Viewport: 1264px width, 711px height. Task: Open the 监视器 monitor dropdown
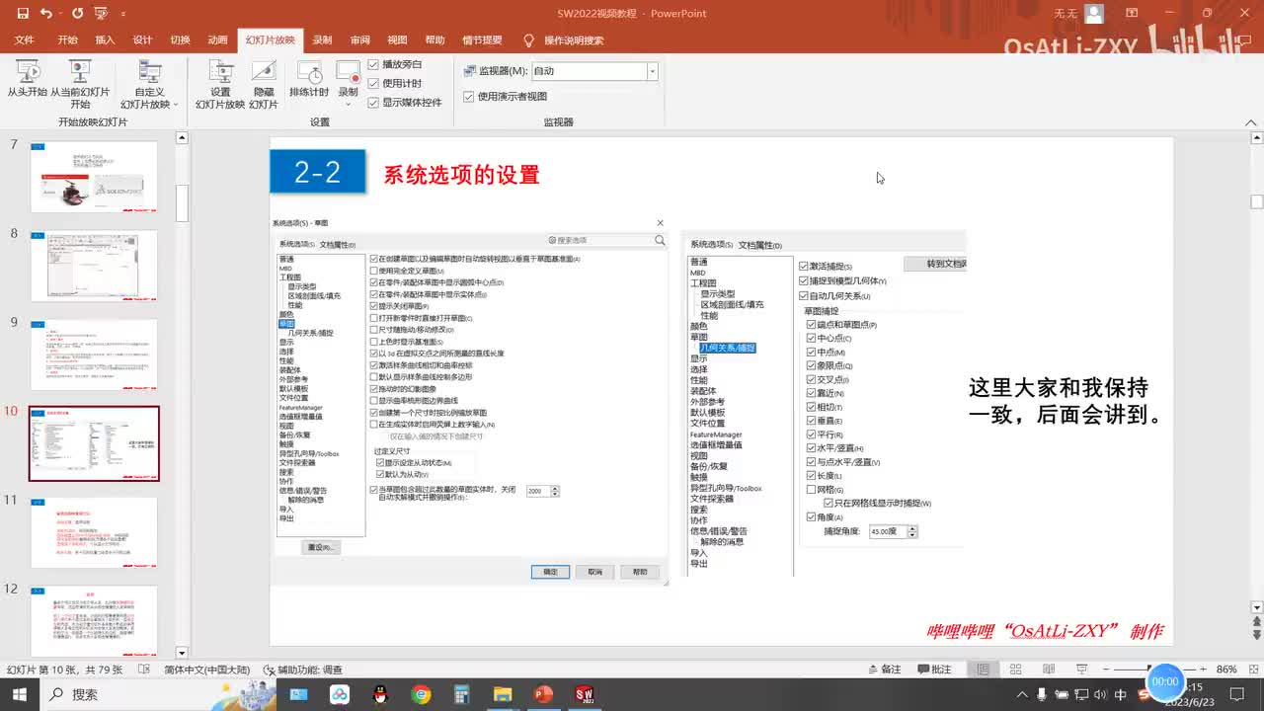pyautogui.click(x=653, y=71)
